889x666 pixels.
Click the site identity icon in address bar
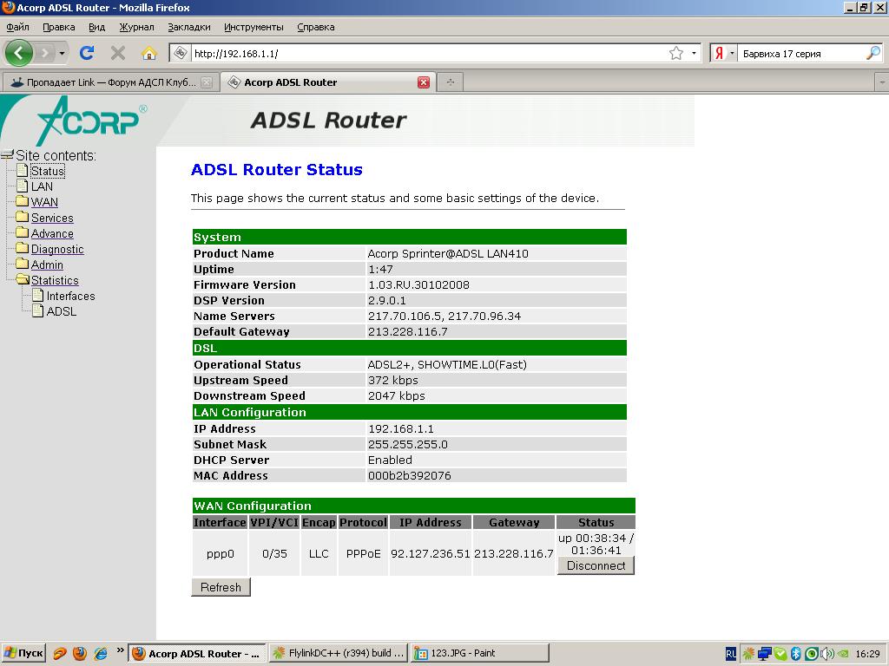pyautogui.click(x=180, y=53)
